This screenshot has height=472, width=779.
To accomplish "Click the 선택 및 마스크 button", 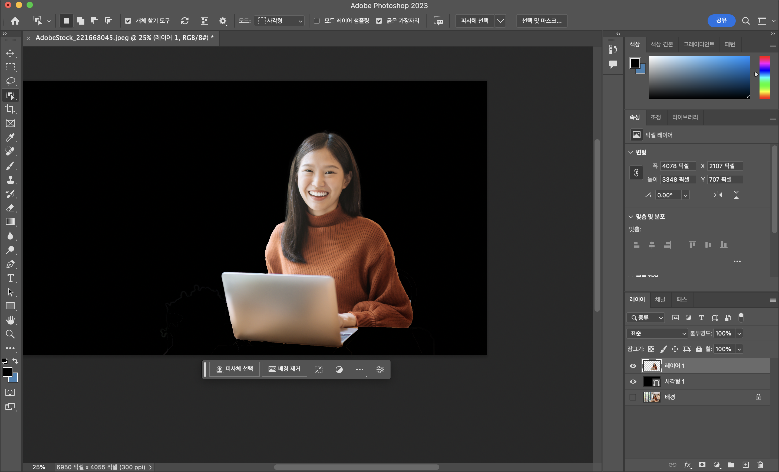I will [x=541, y=21].
